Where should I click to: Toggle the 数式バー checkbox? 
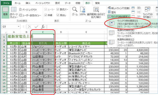pos(58,10)
